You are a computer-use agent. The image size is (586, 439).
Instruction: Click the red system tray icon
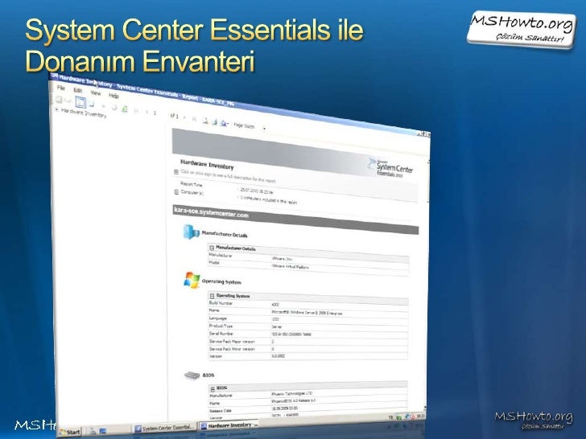(x=413, y=416)
